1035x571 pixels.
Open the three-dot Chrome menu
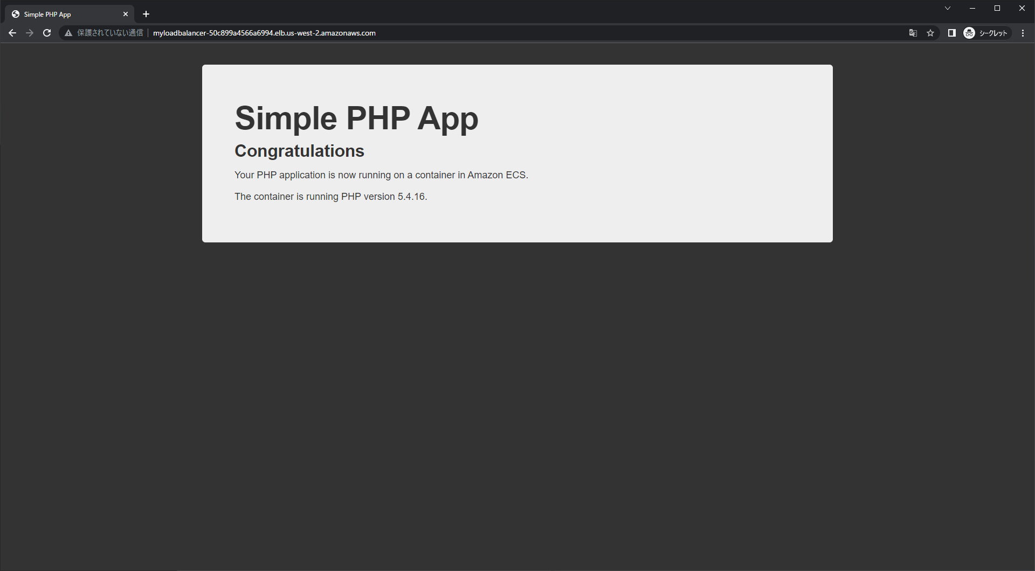(1023, 33)
